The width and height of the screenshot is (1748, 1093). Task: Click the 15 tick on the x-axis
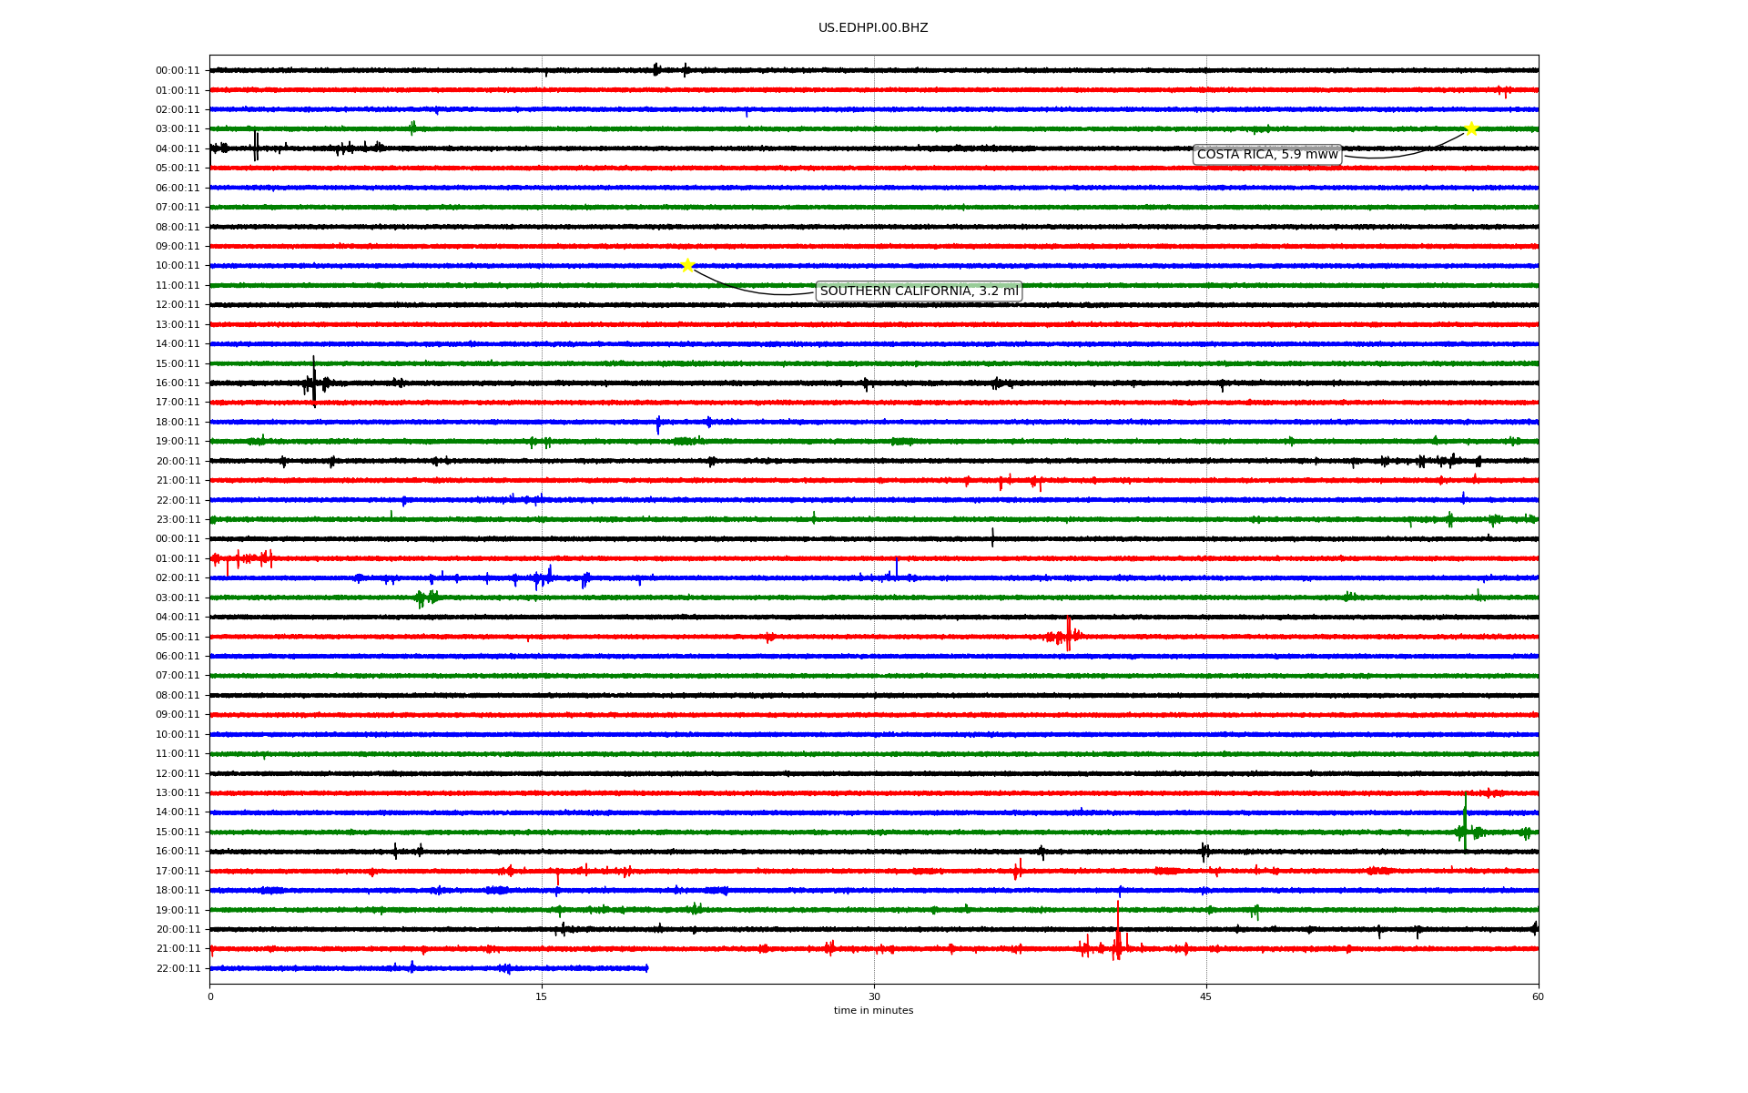542,996
